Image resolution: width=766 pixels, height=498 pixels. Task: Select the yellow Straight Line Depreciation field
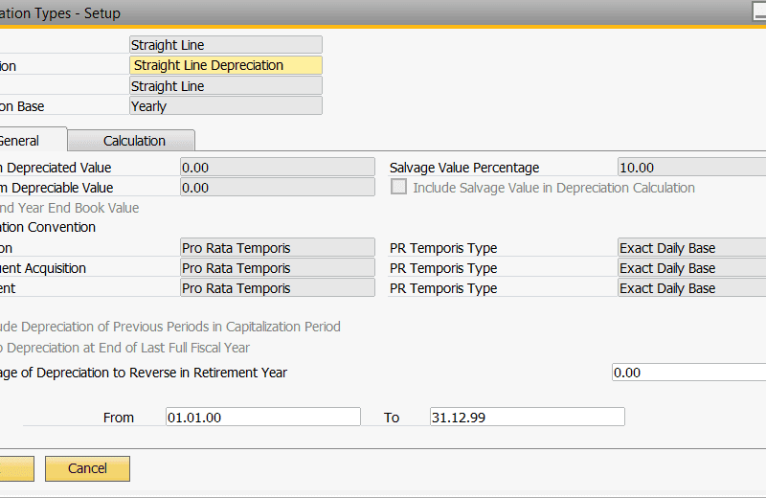click(226, 65)
